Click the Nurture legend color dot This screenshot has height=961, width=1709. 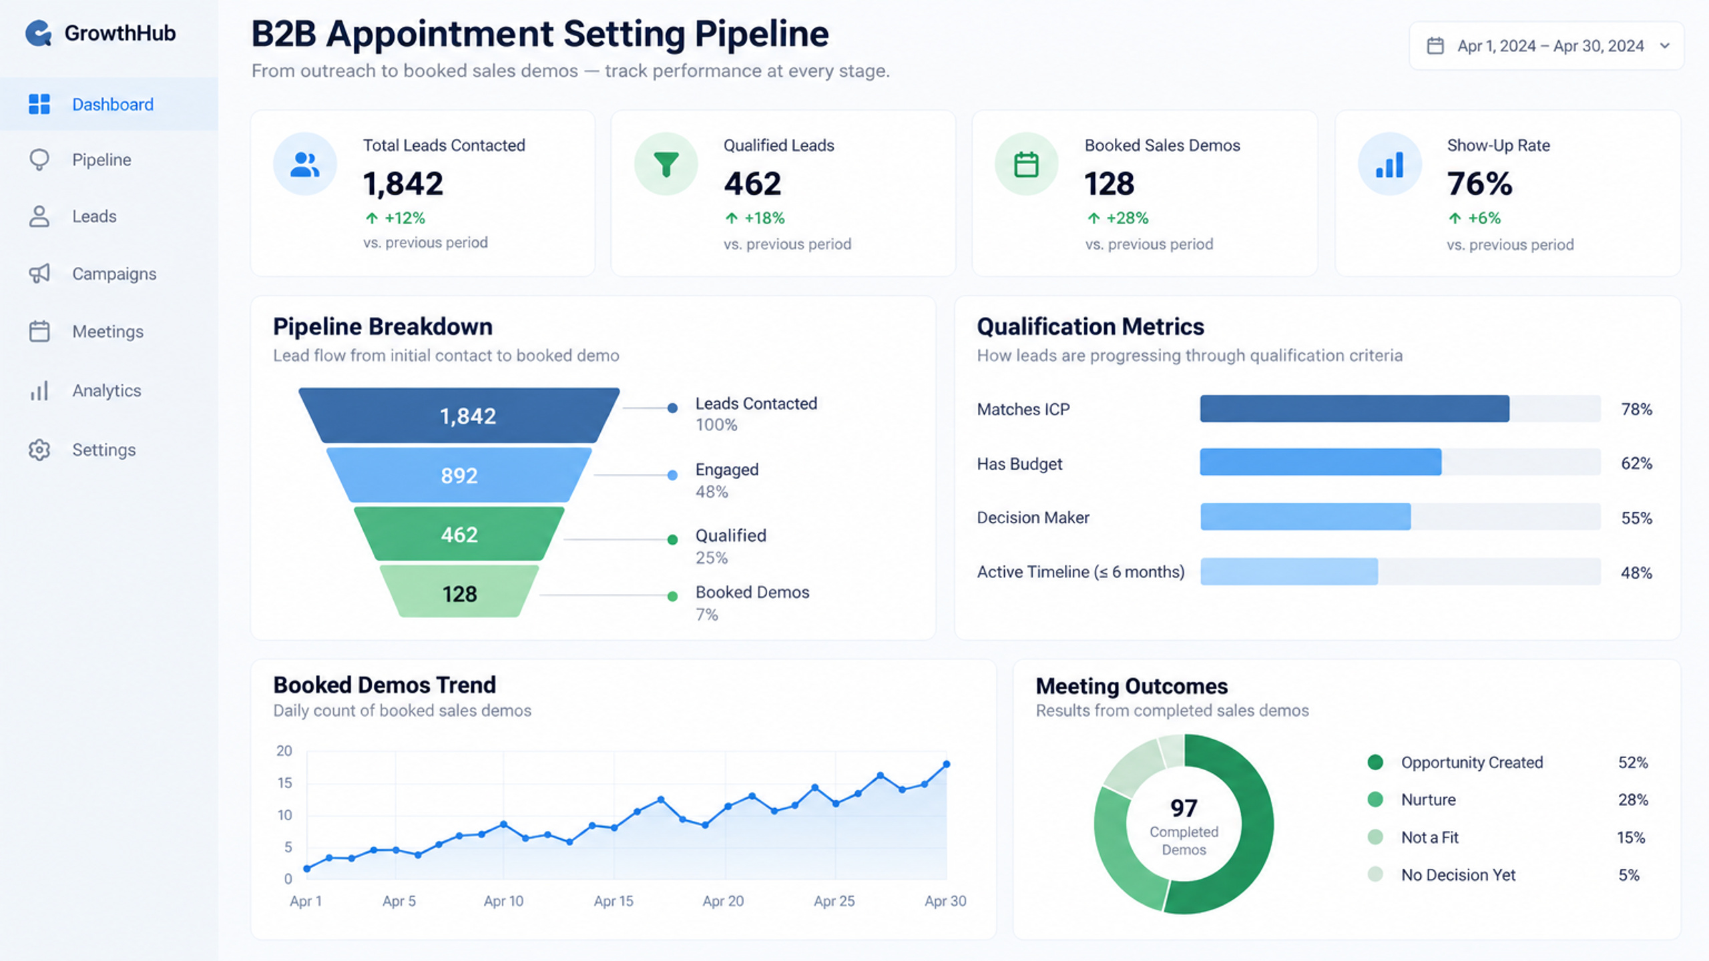(1375, 799)
